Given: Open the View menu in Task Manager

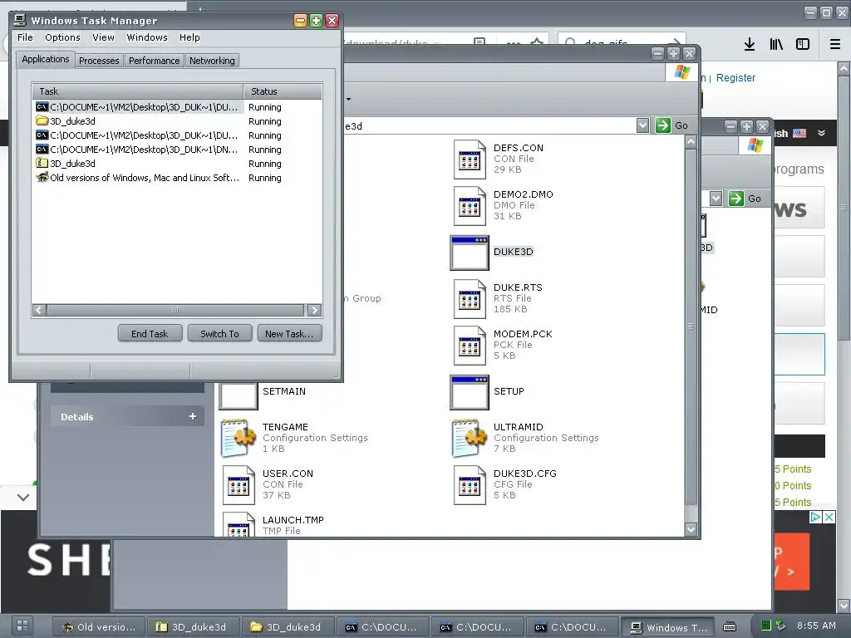Looking at the screenshot, I should coord(103,37).
